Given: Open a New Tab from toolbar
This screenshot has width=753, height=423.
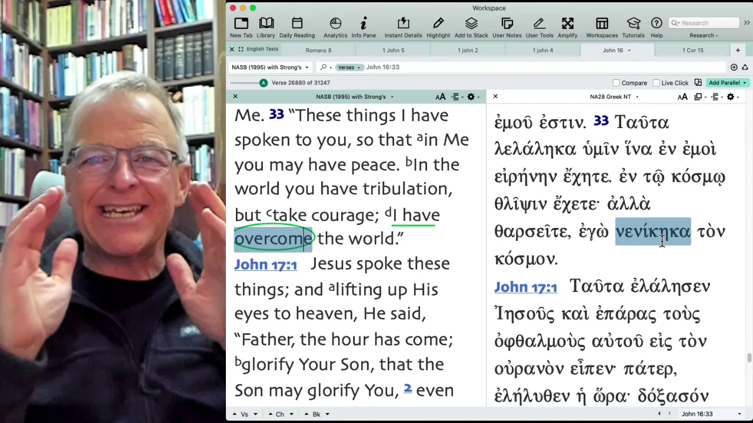Looking at the screenshot, I should (241, 28).
